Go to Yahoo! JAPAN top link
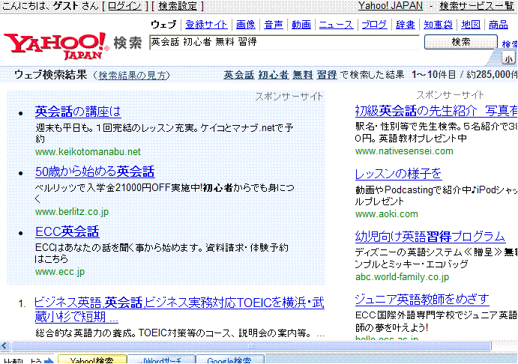518x364 pixels. coord(390,5)
